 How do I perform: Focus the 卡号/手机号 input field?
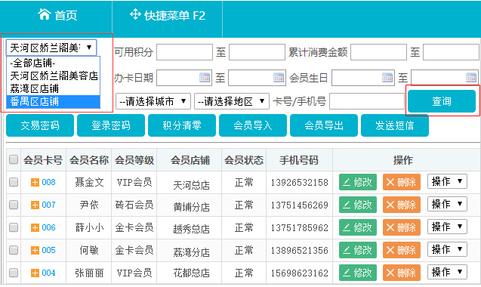[x=367, y=101]
